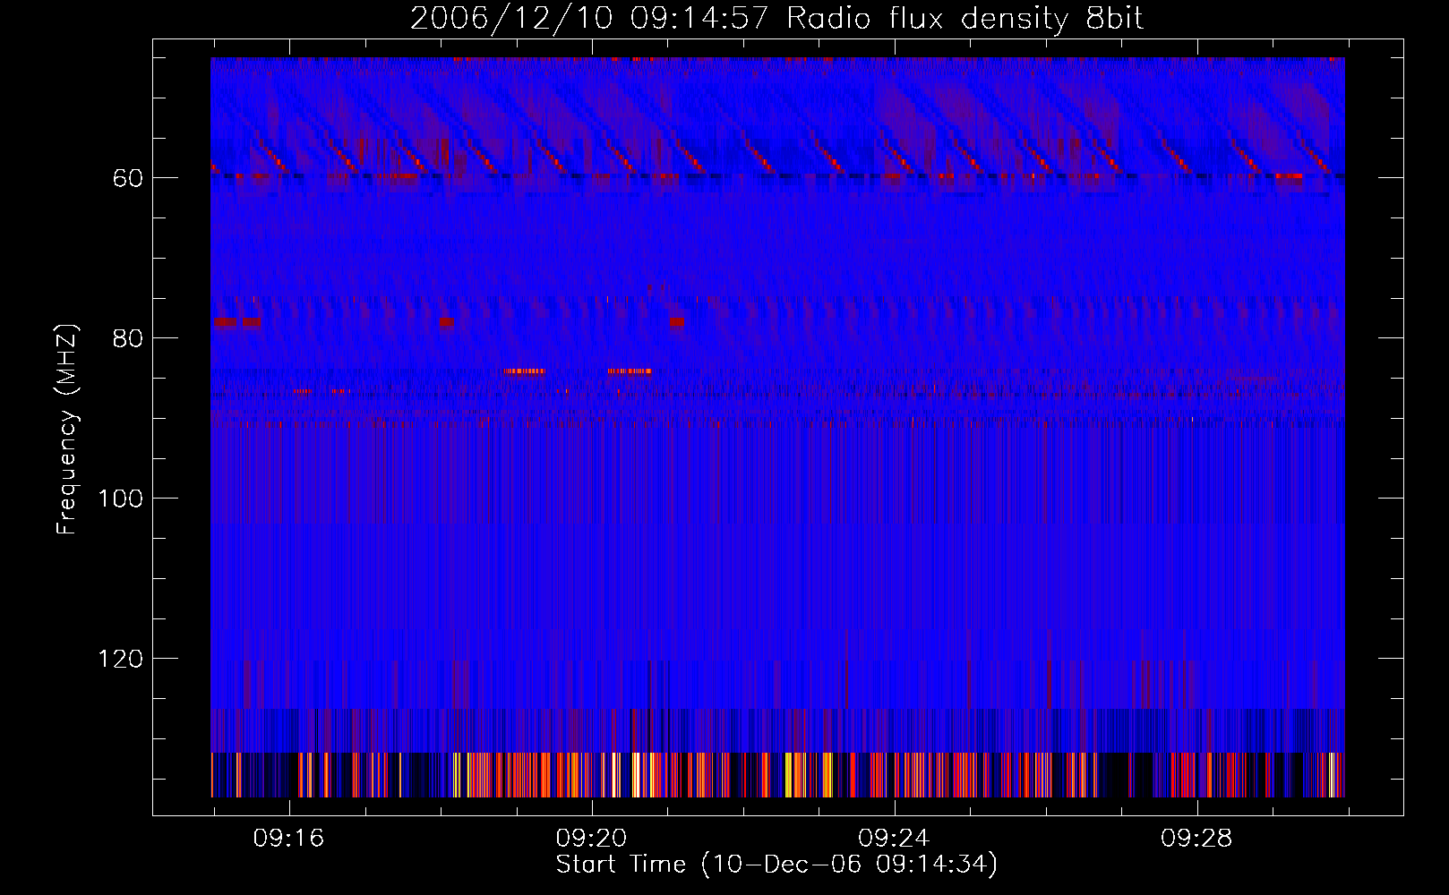Click the 09:16 time tick label
Image resolution: width=1449 pixels, height=895 pixels.
click(x=288, y=839)
